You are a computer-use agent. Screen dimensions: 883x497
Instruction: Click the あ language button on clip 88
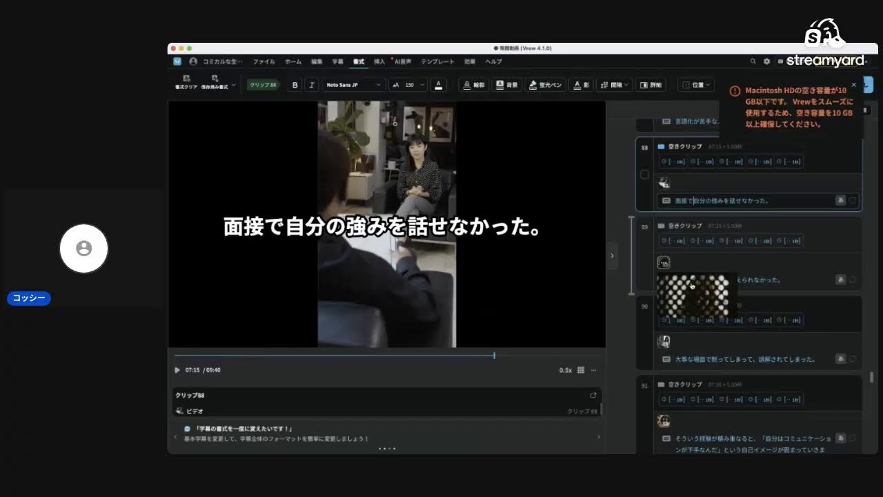(x=840, y=201)
